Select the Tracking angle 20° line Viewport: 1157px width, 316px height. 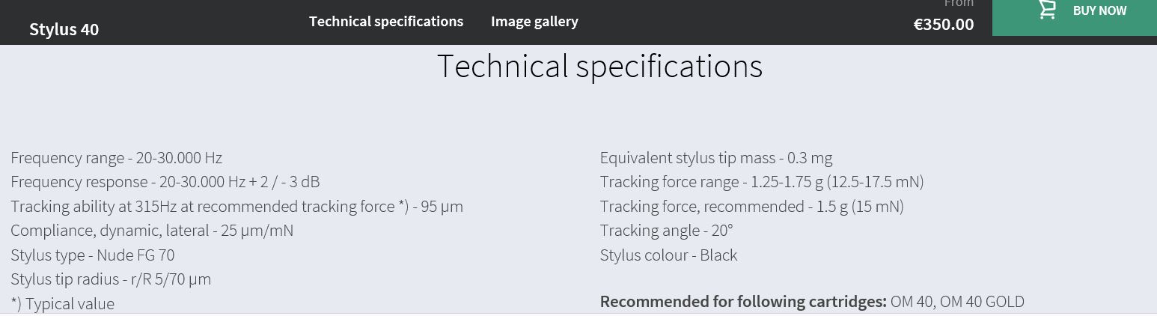pos(667,231)
